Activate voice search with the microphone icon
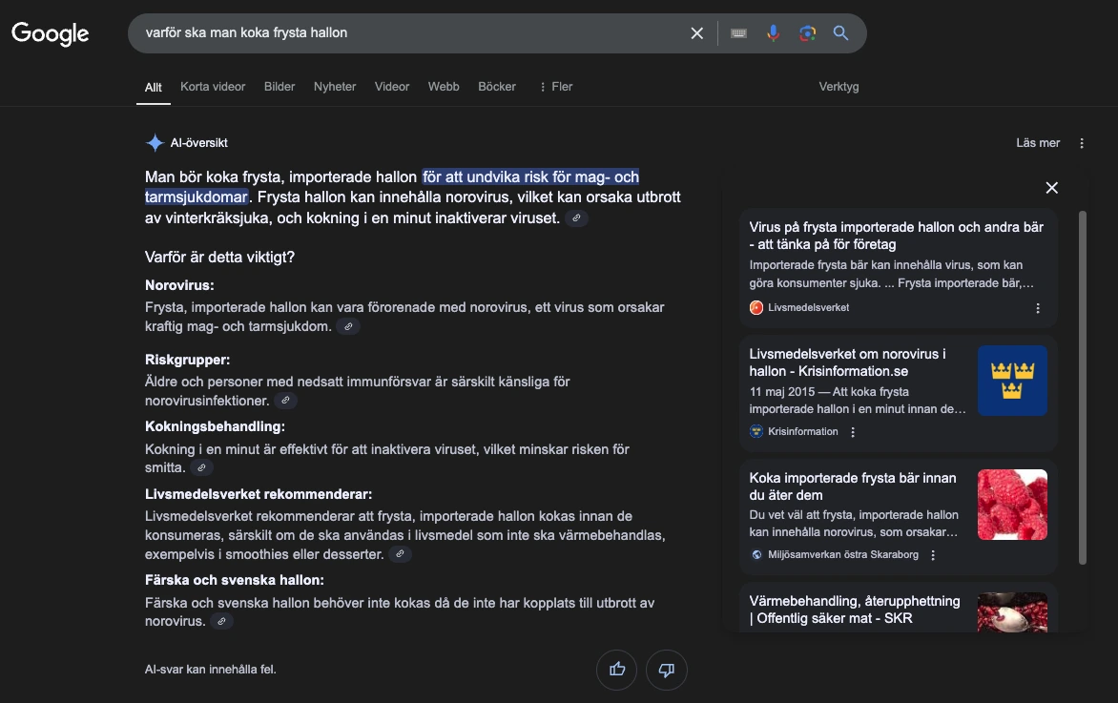 [x=773, y=32]
